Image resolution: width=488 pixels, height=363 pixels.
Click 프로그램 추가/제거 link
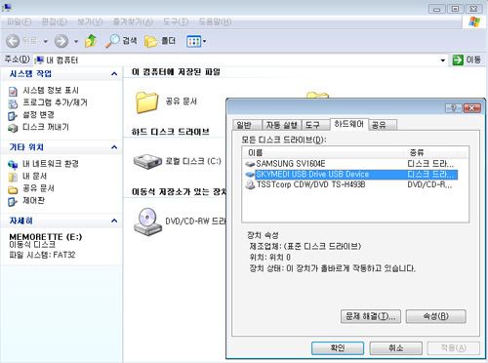(x=55, y=102)
